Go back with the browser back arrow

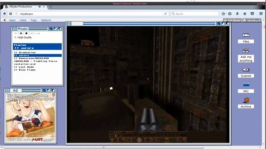[5, 14]
